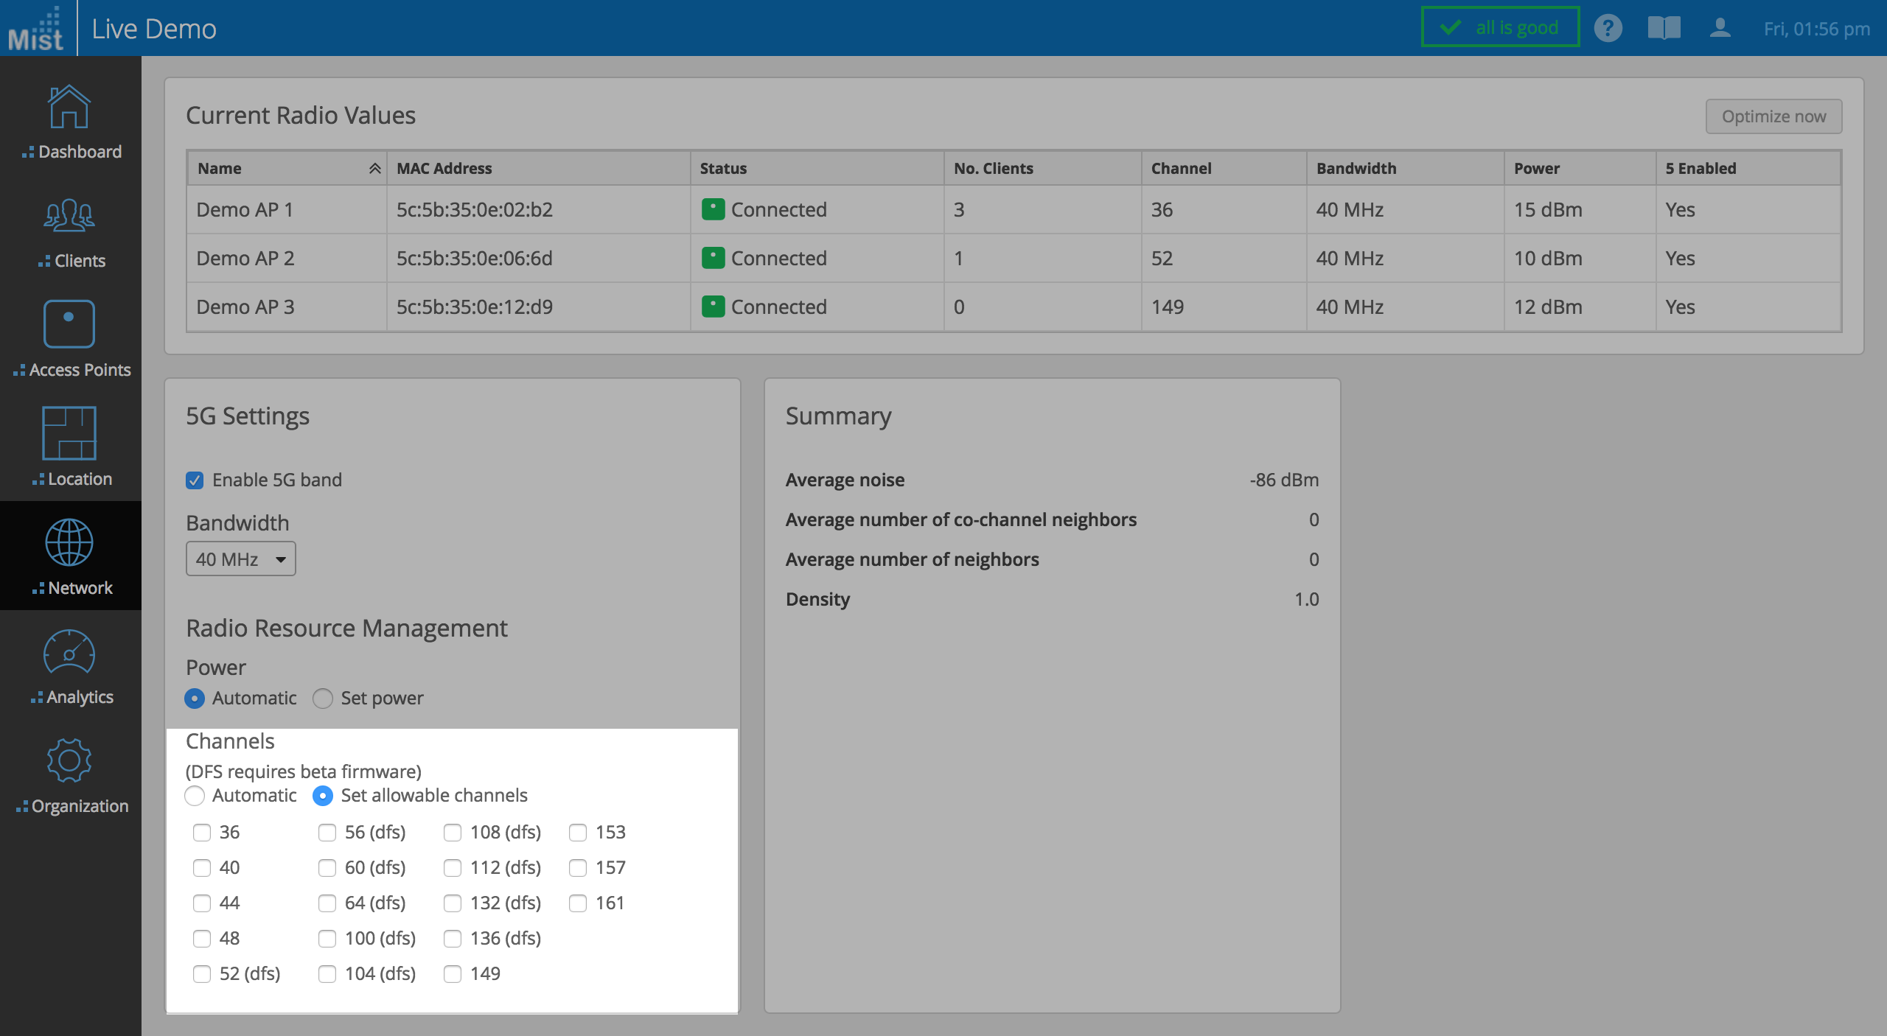Open the user account icon
1887x1036 pixels.
point(1720,29)
